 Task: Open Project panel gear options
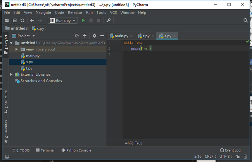(x=94, y=36)
